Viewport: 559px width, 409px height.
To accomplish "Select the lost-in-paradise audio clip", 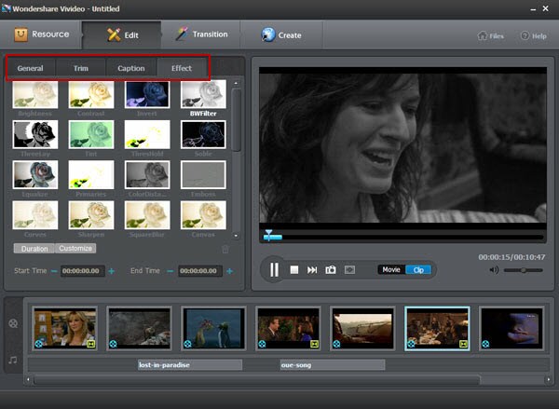I will 190,365.
